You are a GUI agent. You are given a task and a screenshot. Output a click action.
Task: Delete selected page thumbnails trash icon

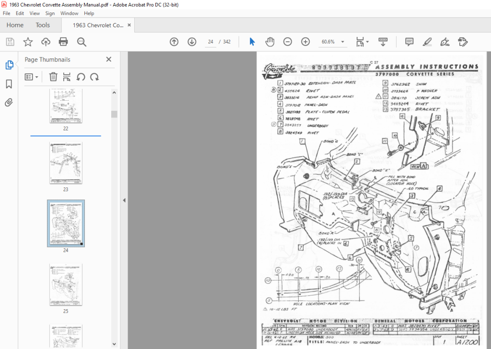tap(53, 77)
